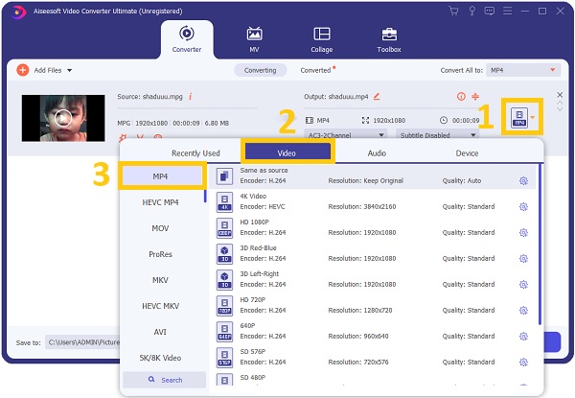Viewport: 575px width, 398px height.
Task: Click the Add Files plus icon
Action: [23, 70]
